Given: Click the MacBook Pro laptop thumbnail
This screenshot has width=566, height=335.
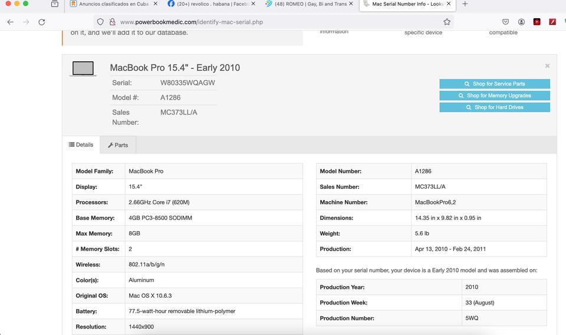Looking at the screenshot, I should 83,69.
